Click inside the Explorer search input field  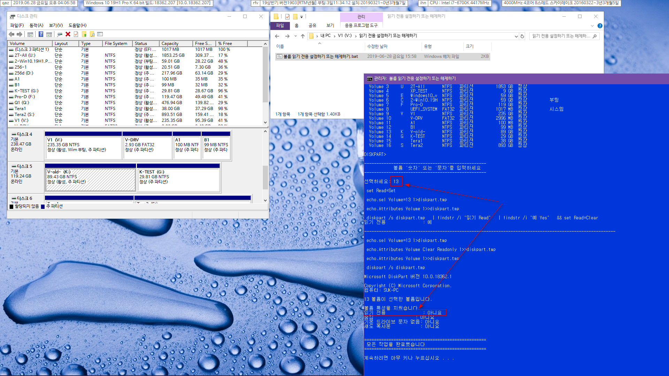pos(560,36)
